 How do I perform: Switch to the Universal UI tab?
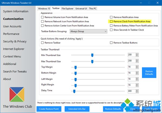point(81,9)
